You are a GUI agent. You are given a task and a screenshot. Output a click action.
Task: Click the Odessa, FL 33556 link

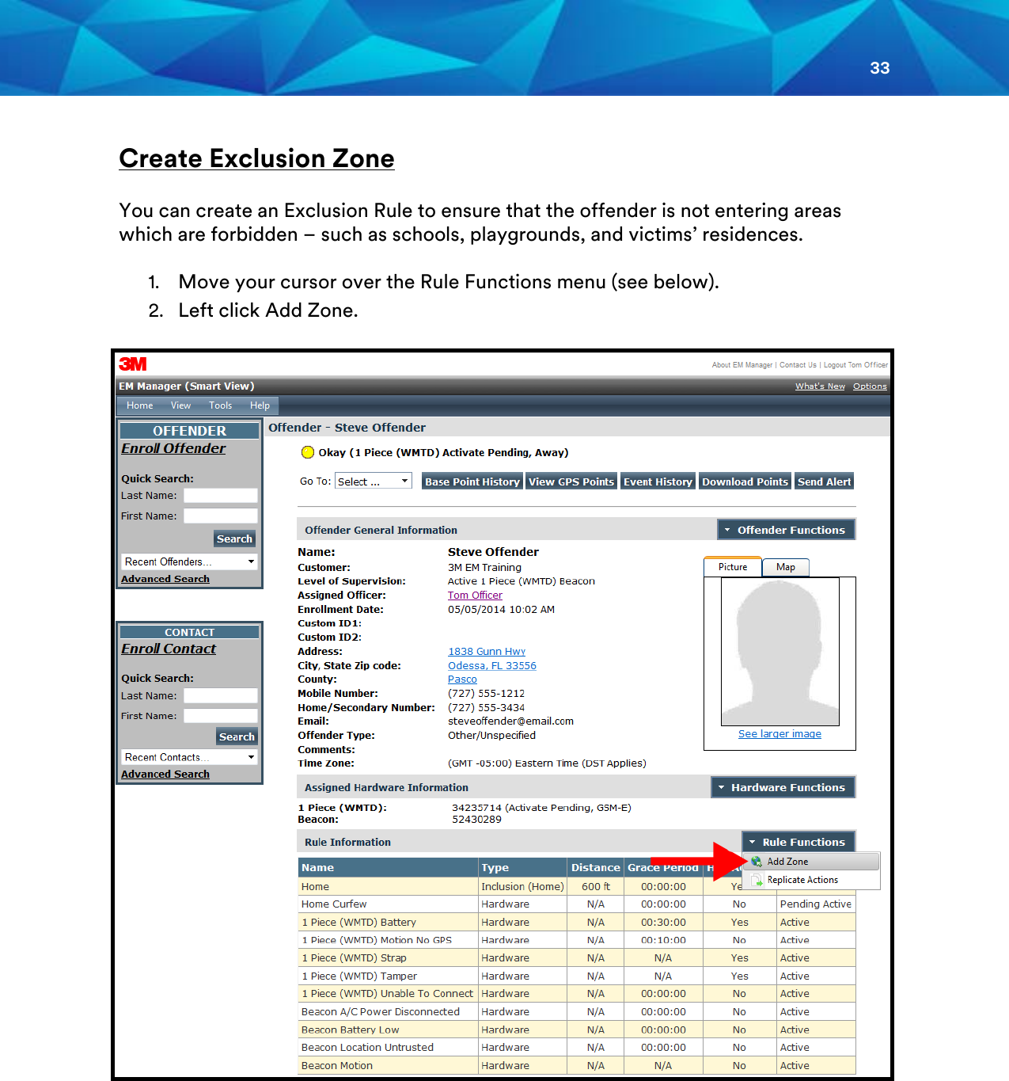click(492, 666)
